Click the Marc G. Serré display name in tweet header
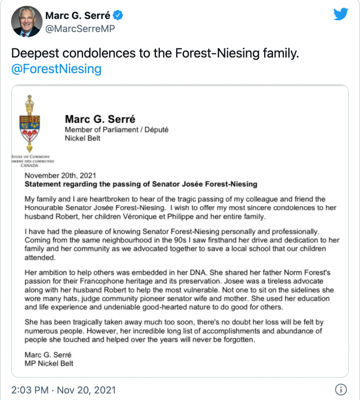The width and height of the screenshot is (360, 400). coord(78,15)
